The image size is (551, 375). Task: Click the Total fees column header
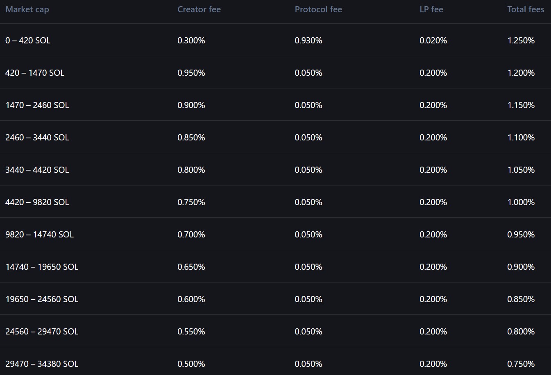pos(525,9)
